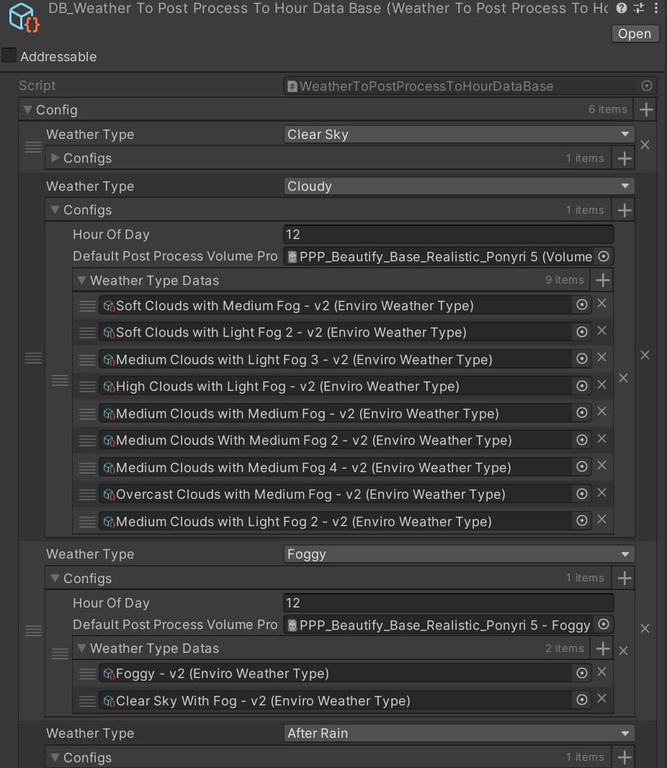Remove Medium Clouds with Medium Fog - v2 entry
Image resolution: width=667 pixels, height=768 pixels.
click(602, 412)
